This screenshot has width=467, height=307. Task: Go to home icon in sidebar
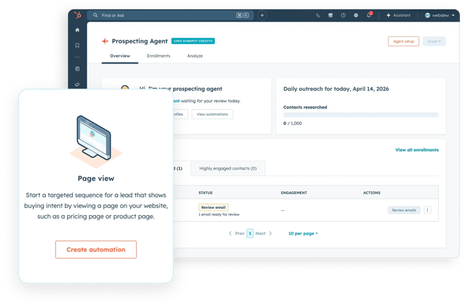[77, 30]
